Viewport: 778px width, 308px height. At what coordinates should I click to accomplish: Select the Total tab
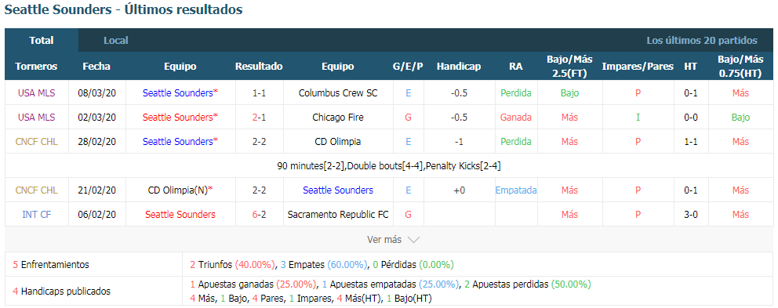tap(42, 41)
